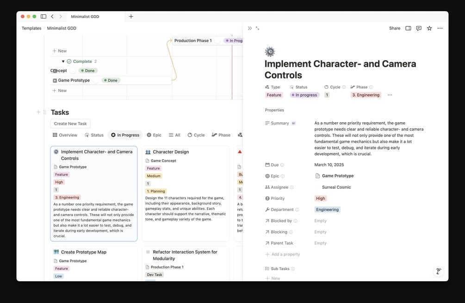Switch the peek view layout icon

tap(409, 28)
